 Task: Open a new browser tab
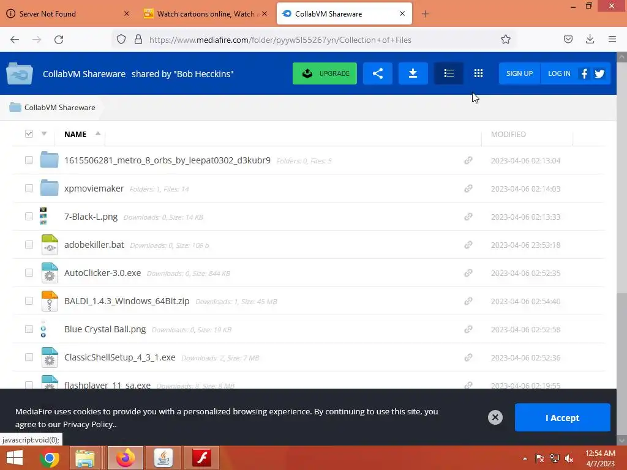click(x=425, y=14)
